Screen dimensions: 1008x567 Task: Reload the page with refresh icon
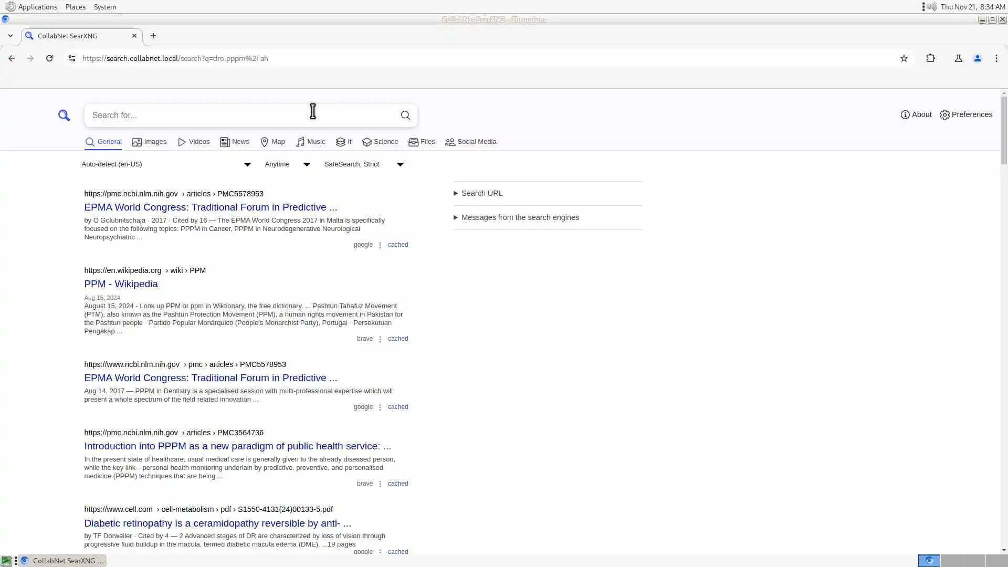tap(49, 58)
